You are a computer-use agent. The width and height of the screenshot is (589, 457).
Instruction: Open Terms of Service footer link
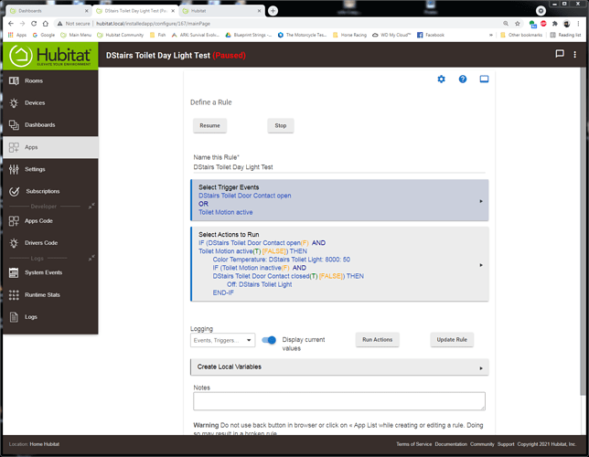pos(414,444)
